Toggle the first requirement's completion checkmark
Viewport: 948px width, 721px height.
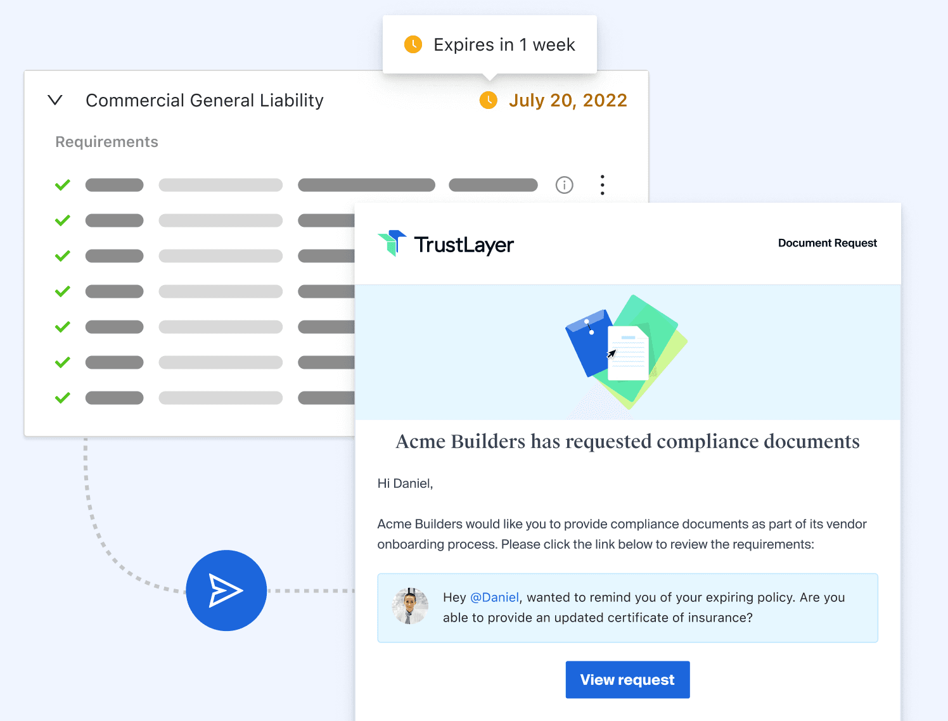[x=62, y=184]
